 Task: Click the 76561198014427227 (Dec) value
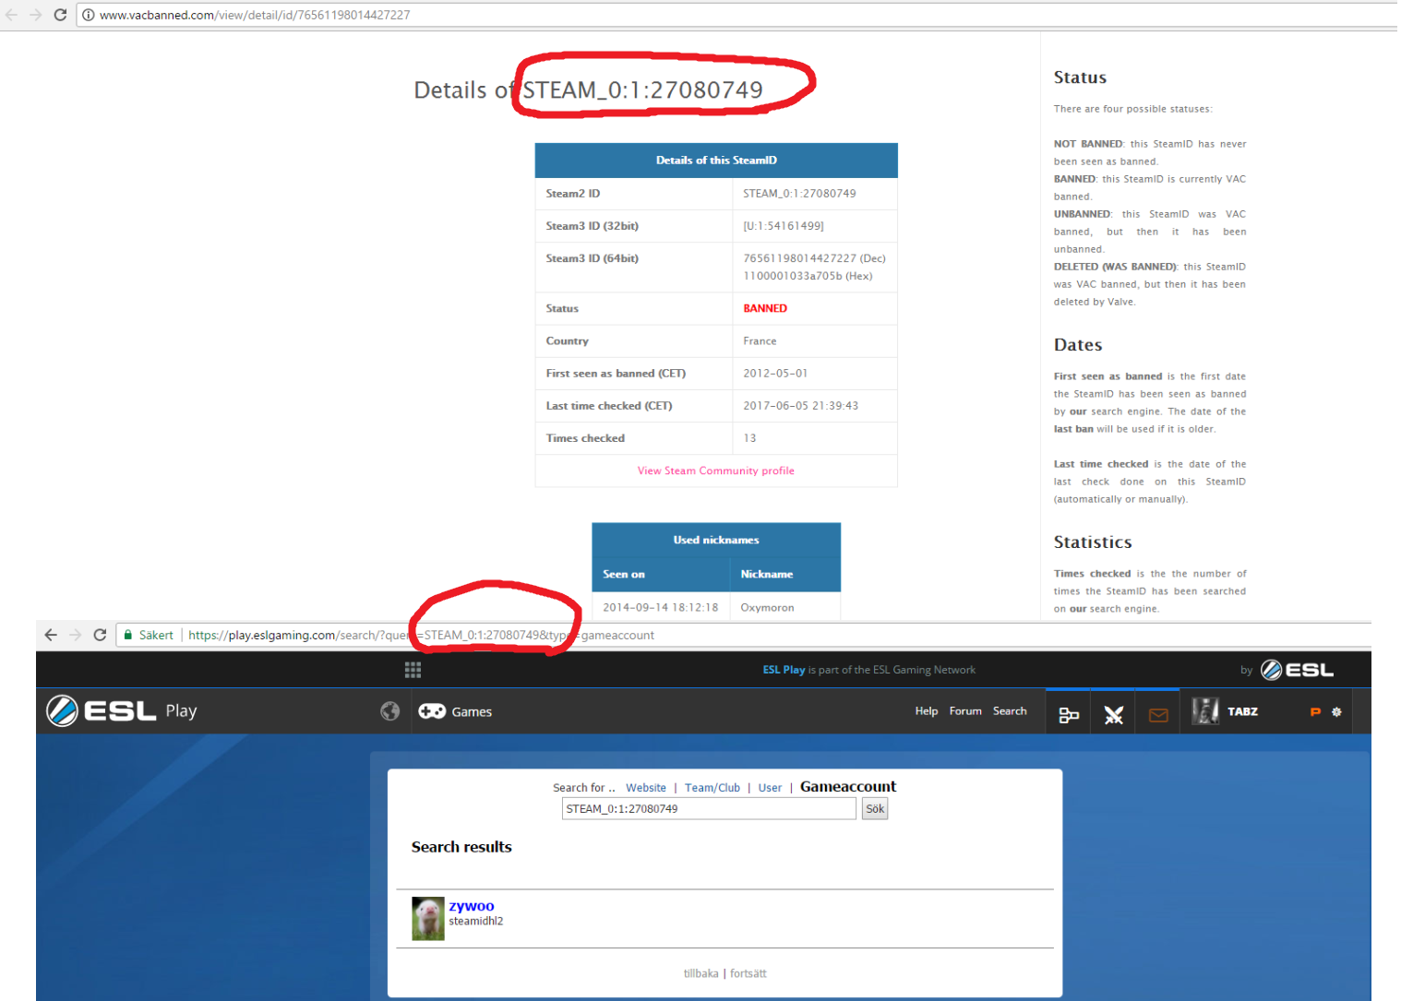tap(814, 258)
